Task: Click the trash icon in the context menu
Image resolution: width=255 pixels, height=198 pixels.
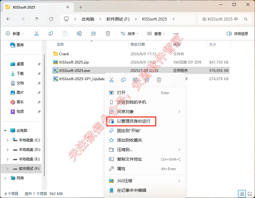Action: click(159, 80)
